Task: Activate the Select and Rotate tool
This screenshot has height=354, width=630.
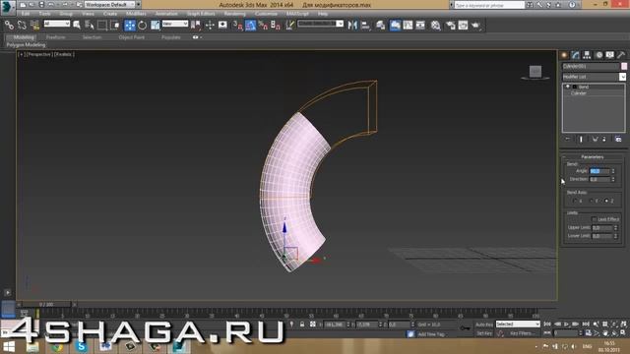Action: pos(142,26)
